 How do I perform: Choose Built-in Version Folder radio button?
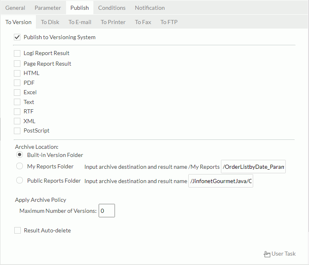click(20, 155)
